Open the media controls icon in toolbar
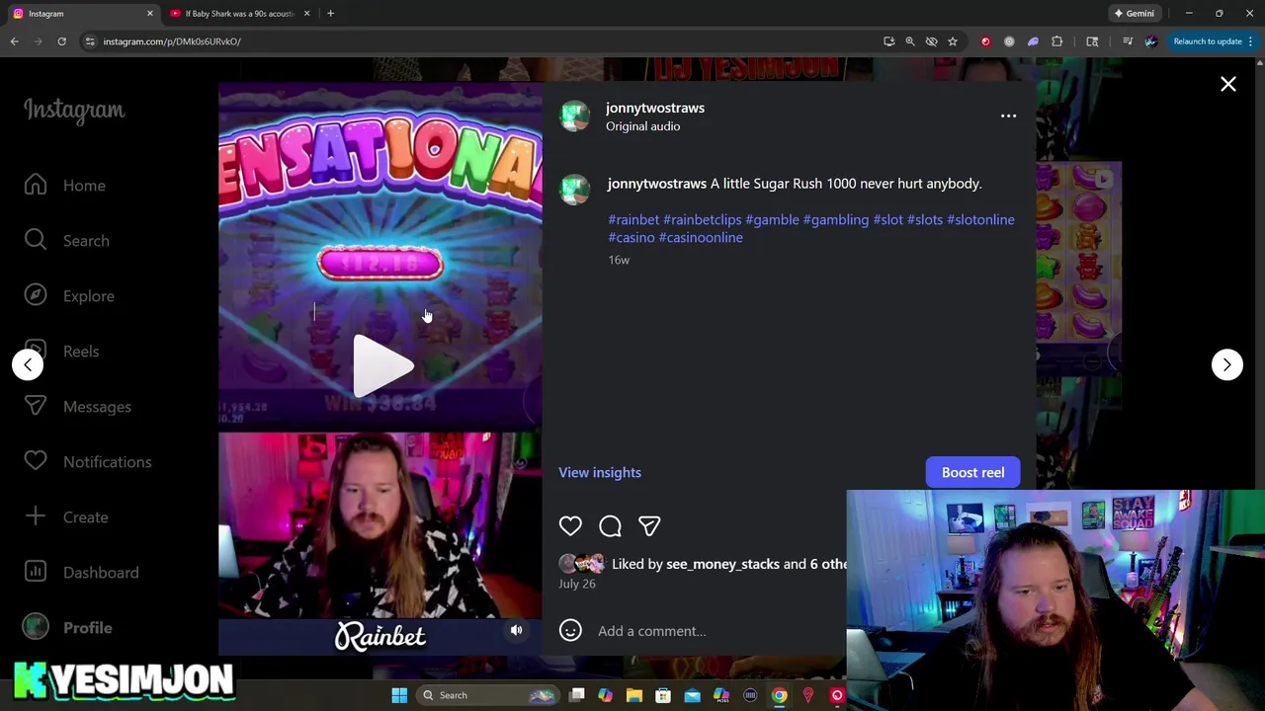1265x711 pixels. tap(1127, 41)
